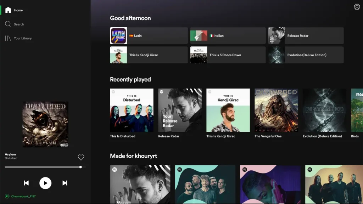
Task: Click the 'Made for khouryrt' heading
Action: click(133, 156)
